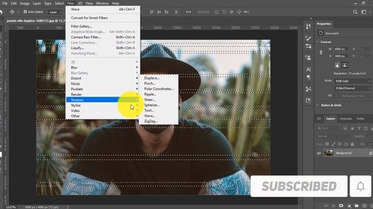Set canvas orientation to landscape
Viewport: 373px width, 209px height.
[x=344, y=65]
